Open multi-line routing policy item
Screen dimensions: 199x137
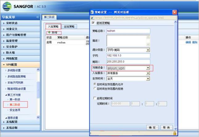pyautogui.click(x=17, y=76)
